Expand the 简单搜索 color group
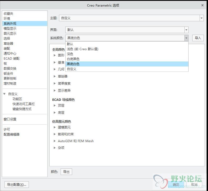208x191 pixels. (55, 84)
